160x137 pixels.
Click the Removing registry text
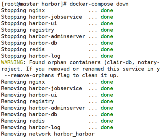point(28,101)
